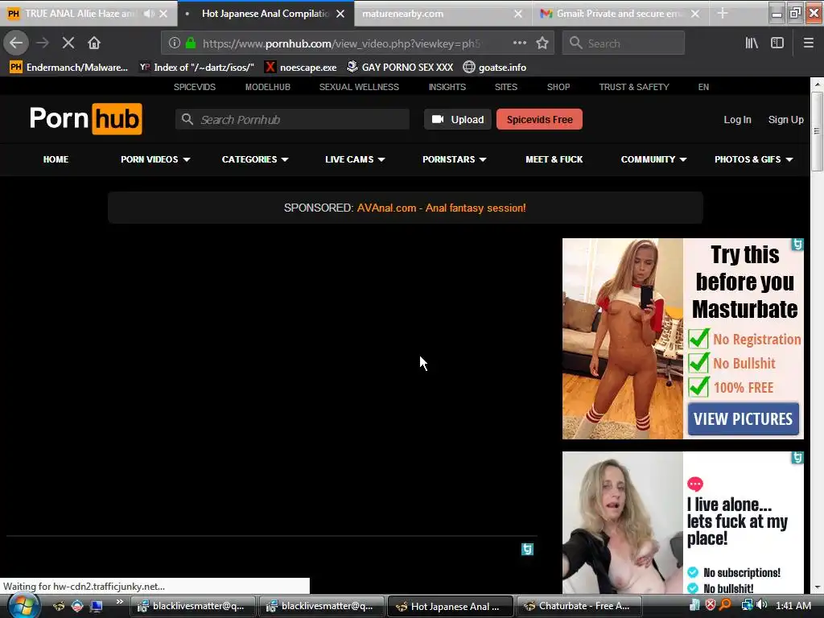Image resolution: width=824 pixels, height=618 pixels.
Task: Expand the COMMUNITY dropdown menu
Action: point(653,159)
